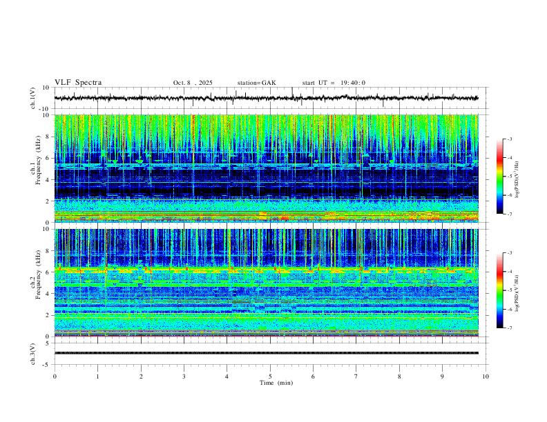
Task: Click the ch.3 voltage trace band
Action: pos(266,353)
